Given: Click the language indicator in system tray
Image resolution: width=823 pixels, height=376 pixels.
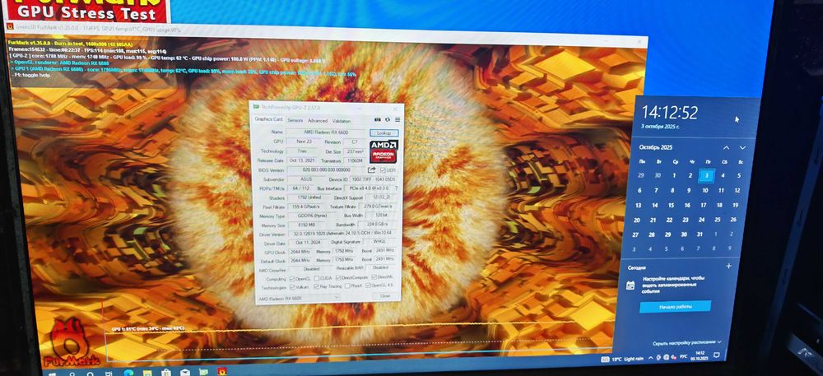Looking at the screenshot, I should (x=683, y=356).
